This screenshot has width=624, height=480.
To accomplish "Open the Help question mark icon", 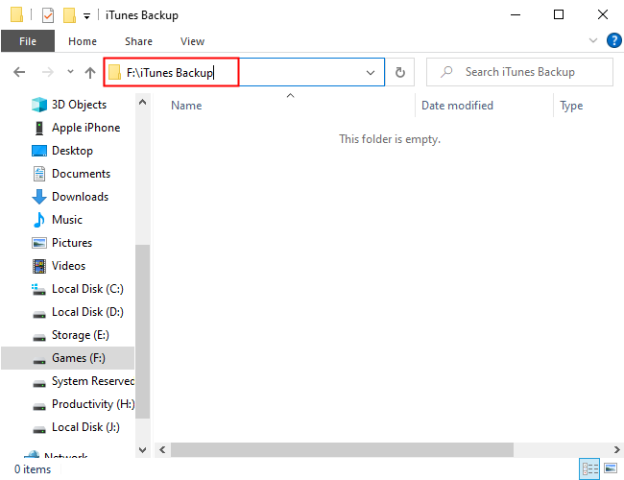I will [613, 40].
